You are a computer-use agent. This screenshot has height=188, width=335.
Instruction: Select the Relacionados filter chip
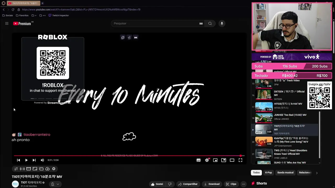[305, 173]
